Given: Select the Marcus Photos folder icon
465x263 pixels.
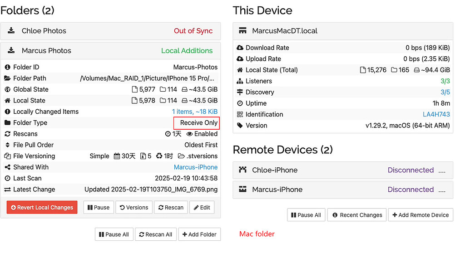Looking at the screenshot, I should pos(10,51).
